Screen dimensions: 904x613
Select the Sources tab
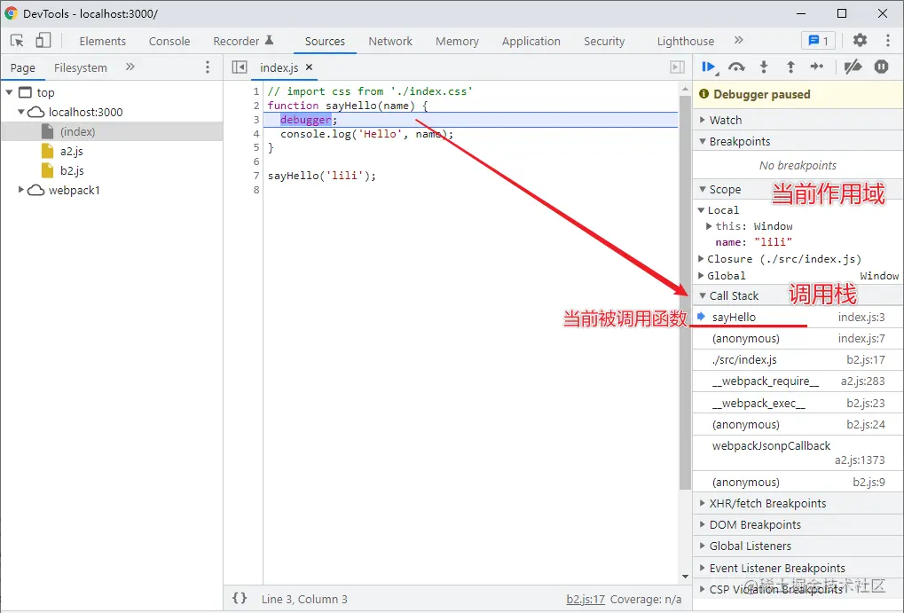[x=325, y=41]
